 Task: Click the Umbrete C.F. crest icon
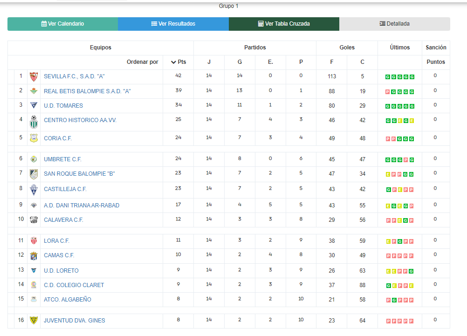(34, 159)
